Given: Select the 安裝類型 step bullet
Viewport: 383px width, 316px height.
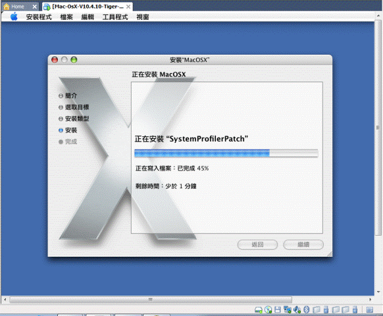Looking at the screenshot, I should pos(61,118).
